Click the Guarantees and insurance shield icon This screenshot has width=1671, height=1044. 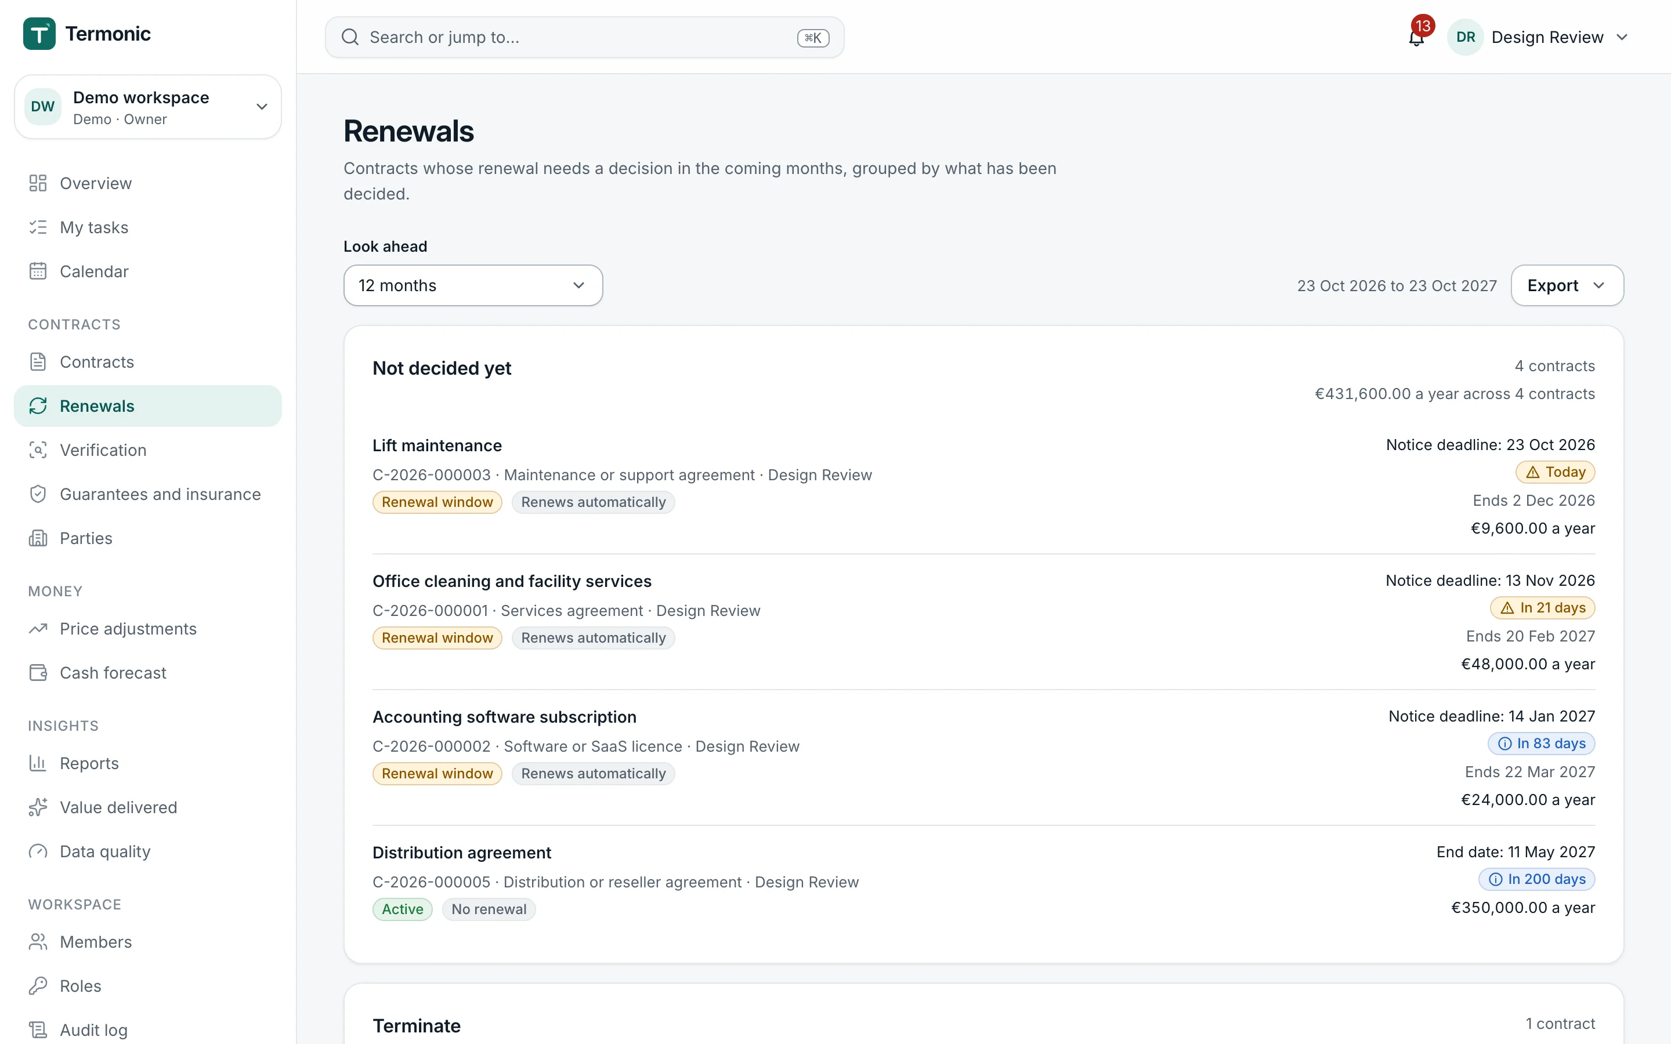tap(38, 494)
